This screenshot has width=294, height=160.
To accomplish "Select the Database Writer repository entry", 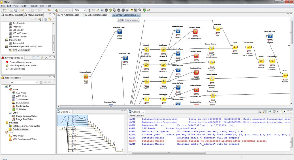I will click(20, 129).
